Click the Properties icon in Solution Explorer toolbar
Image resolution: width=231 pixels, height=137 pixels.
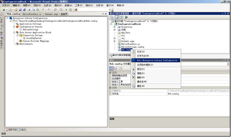pos(112,17)
